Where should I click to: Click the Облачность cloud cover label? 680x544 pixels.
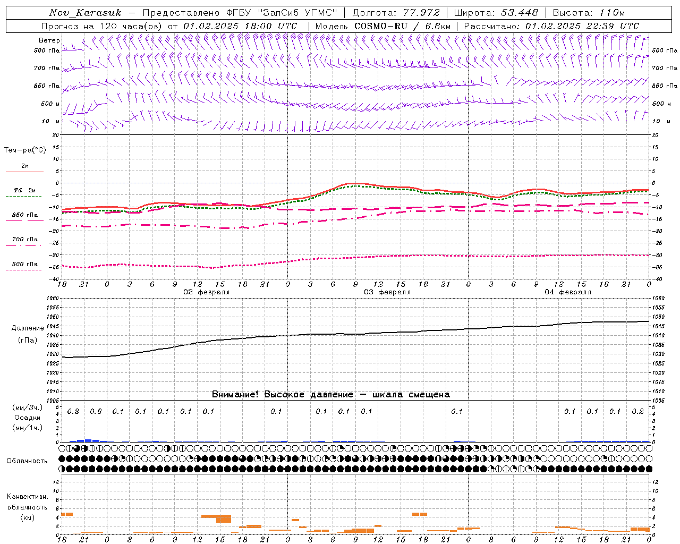tap(27, 461)
